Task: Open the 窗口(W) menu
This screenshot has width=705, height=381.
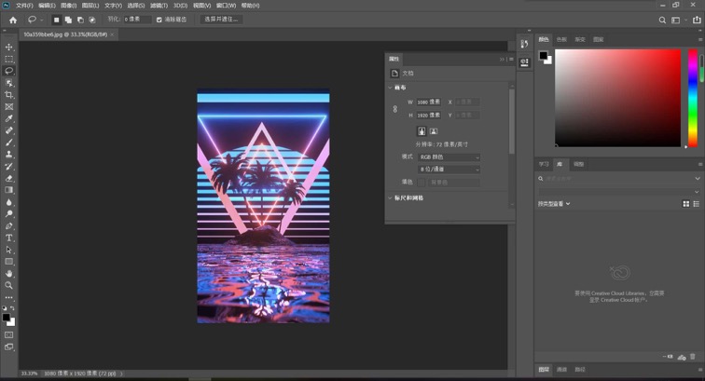Action: tap(226, 6)
